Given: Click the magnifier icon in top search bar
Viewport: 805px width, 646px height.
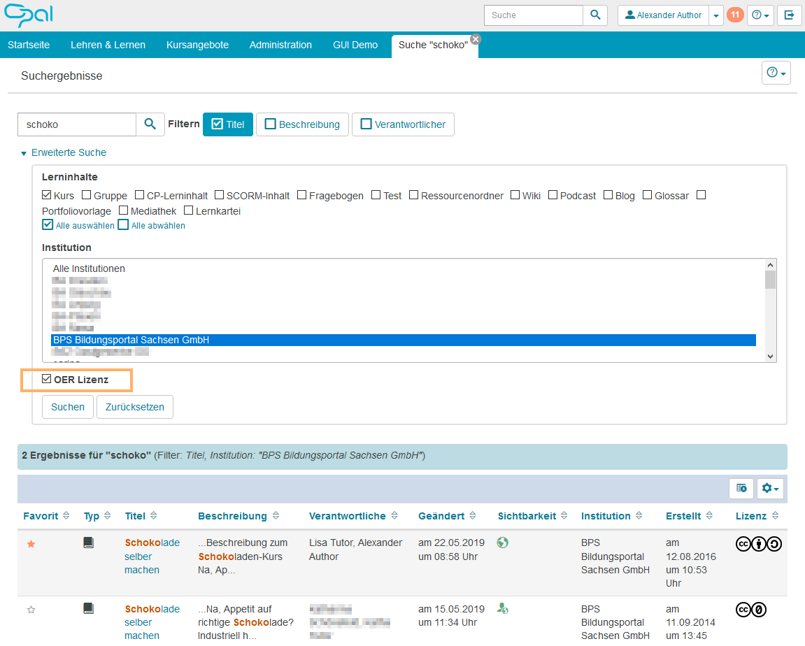Looking at the screenshot, I should click(x=595, y=15).
